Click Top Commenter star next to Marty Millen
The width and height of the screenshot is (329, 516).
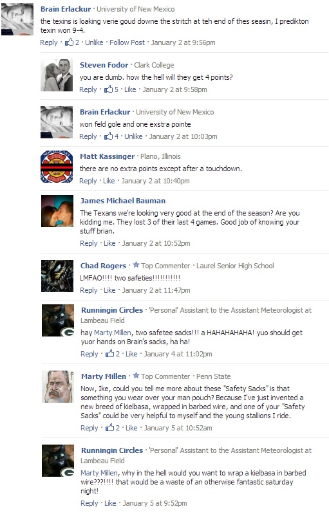(x=136, y=376)
